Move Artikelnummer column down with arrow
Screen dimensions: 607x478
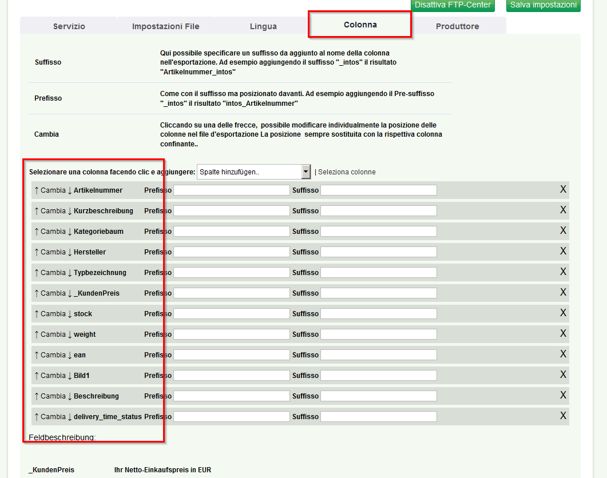[x=70, y=190]
